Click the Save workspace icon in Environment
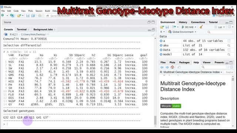The width and height of the screenshot is (237, 133). coord(167,27)
